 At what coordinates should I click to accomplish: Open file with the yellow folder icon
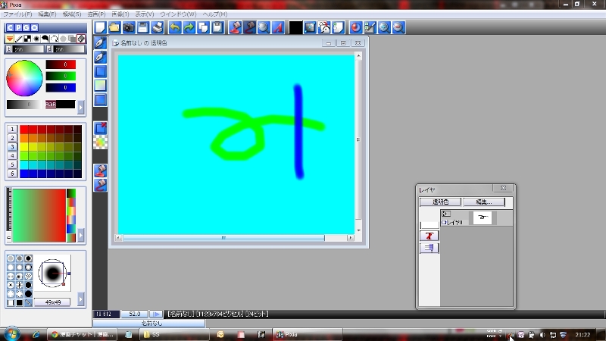click(x=114, y=27)
